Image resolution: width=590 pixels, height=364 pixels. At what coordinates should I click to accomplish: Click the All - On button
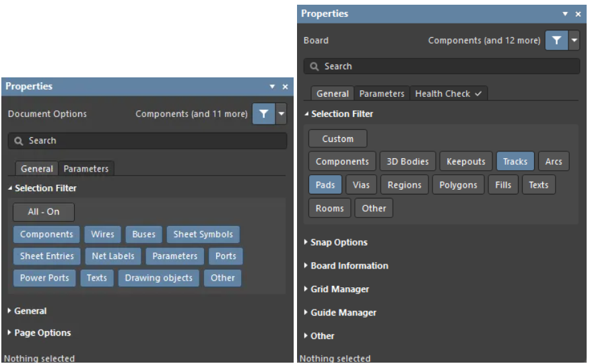coord(44,212)
